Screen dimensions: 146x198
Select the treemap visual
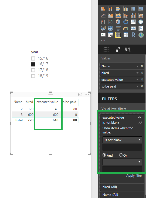click(x=133, y=22)
